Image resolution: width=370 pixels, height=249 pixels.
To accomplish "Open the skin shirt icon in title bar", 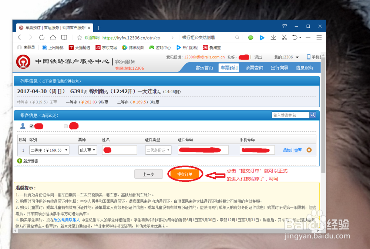I will pyautogui.click(x=285, y=26).
